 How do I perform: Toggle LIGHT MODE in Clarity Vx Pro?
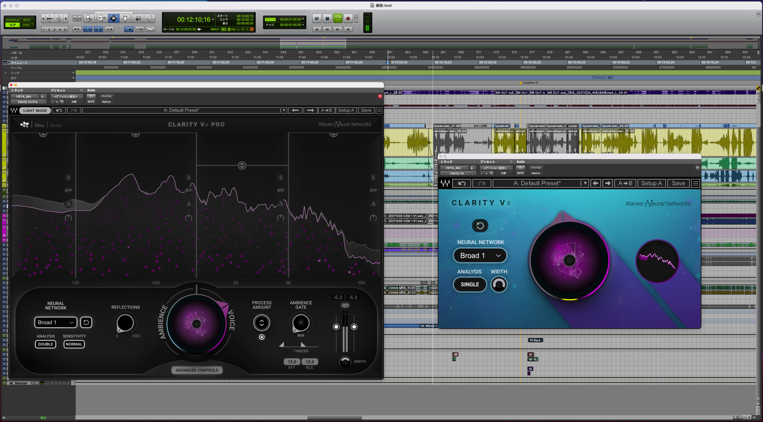coord(35,110)
